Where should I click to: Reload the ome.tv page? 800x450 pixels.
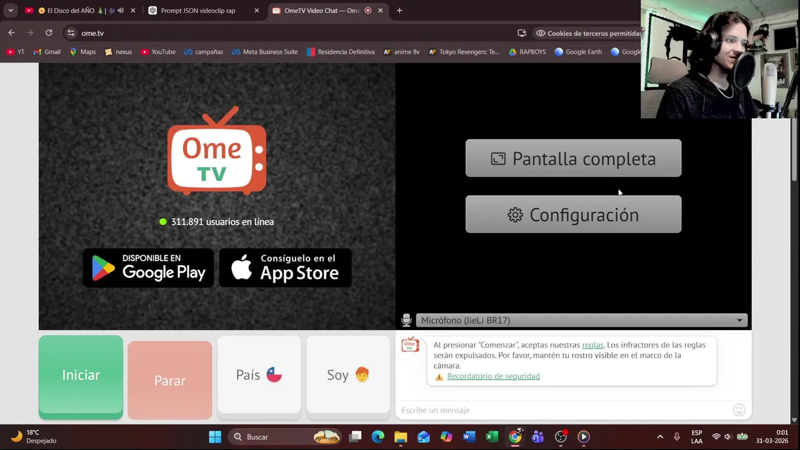(49, 33)
